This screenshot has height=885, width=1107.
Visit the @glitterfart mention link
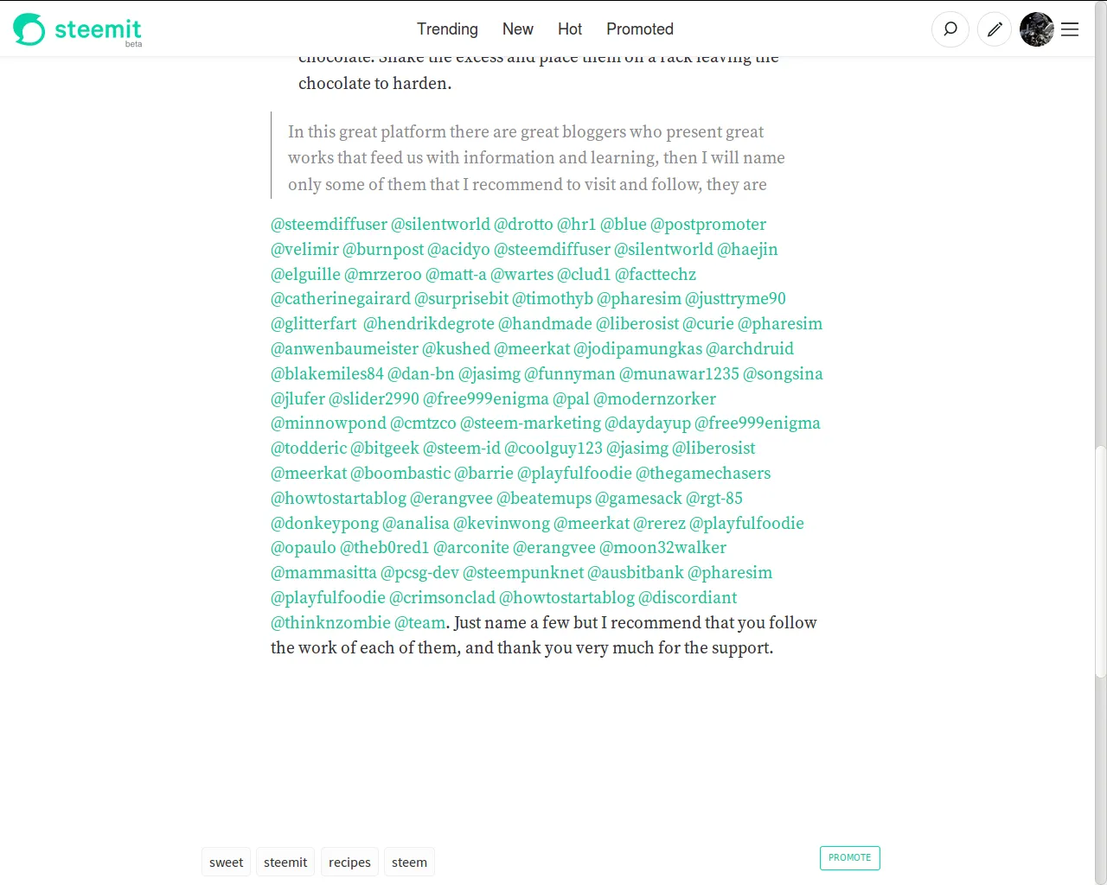[x=313, y=324]
